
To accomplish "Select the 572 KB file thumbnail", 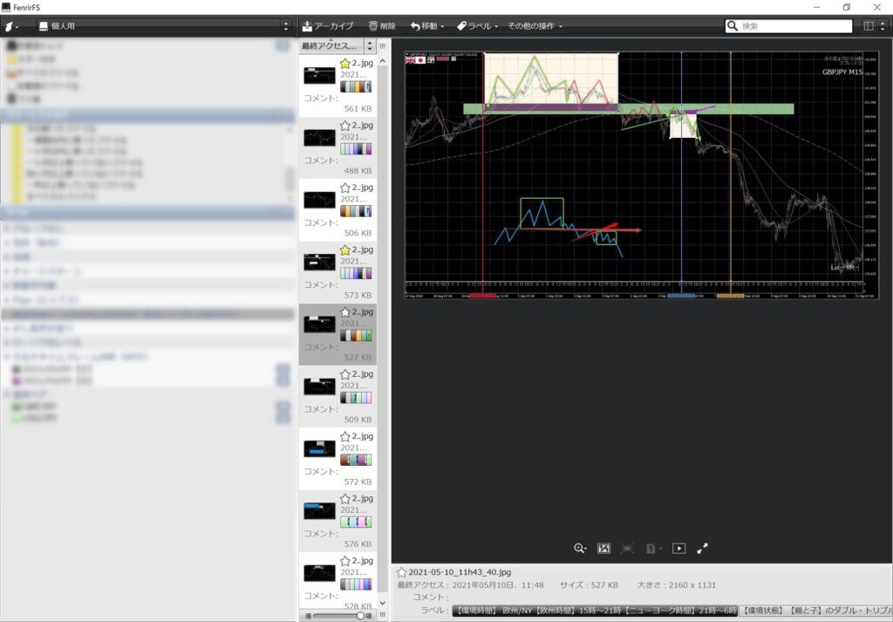I will (x=319, y=448).
